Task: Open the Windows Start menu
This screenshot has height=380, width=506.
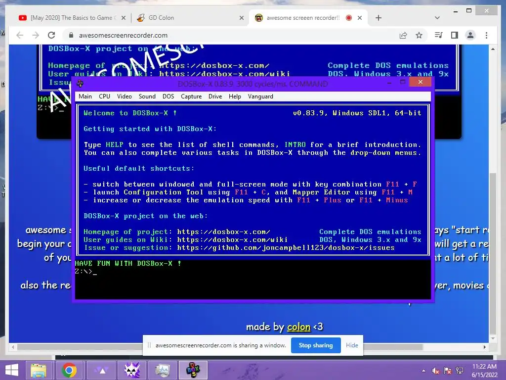Action: pos(12,370)
